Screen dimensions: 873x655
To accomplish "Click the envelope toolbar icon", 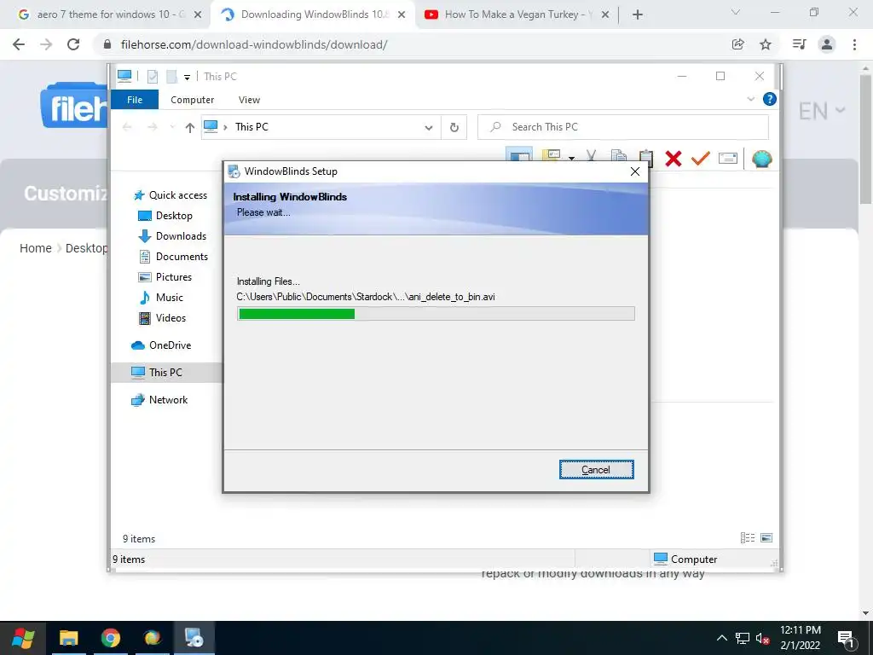I will 728,159.
